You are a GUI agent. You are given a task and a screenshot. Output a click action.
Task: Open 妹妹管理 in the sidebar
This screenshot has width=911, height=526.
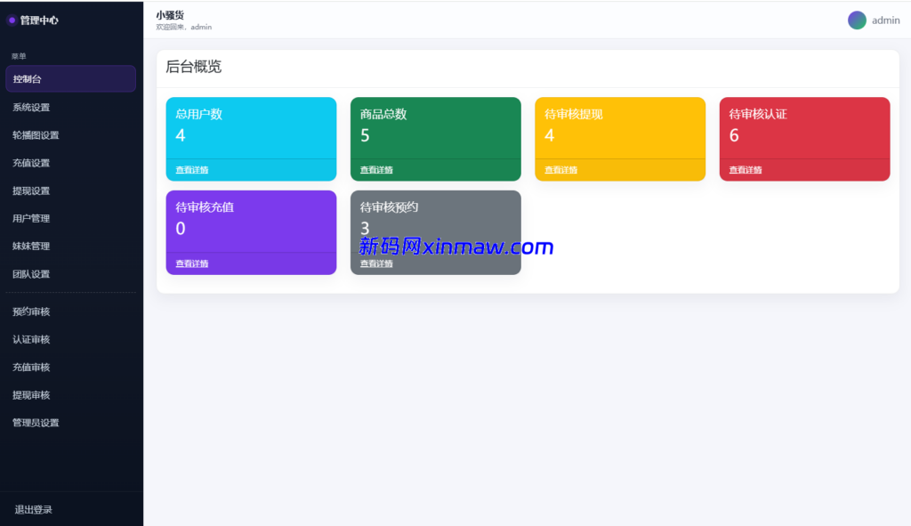70,246
